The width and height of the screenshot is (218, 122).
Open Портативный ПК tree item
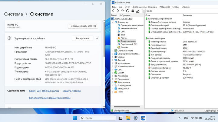coord(127,44)
